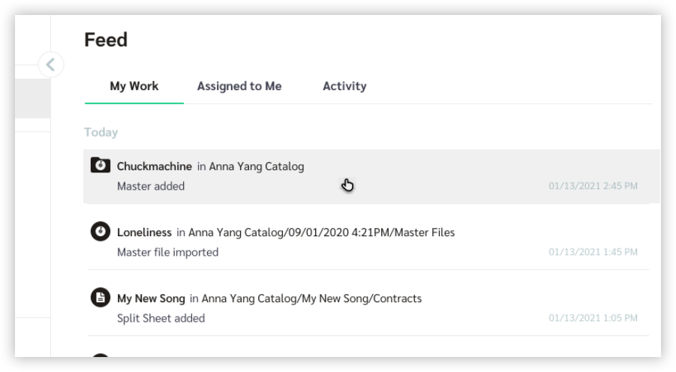The width and height of the screenshot is (676, 372).
Task: Click the My New Song document icon
Action: pyautogui.click(x=101, y=298)
